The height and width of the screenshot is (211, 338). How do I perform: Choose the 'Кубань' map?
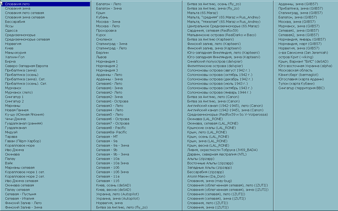click(x=102, y=17)
